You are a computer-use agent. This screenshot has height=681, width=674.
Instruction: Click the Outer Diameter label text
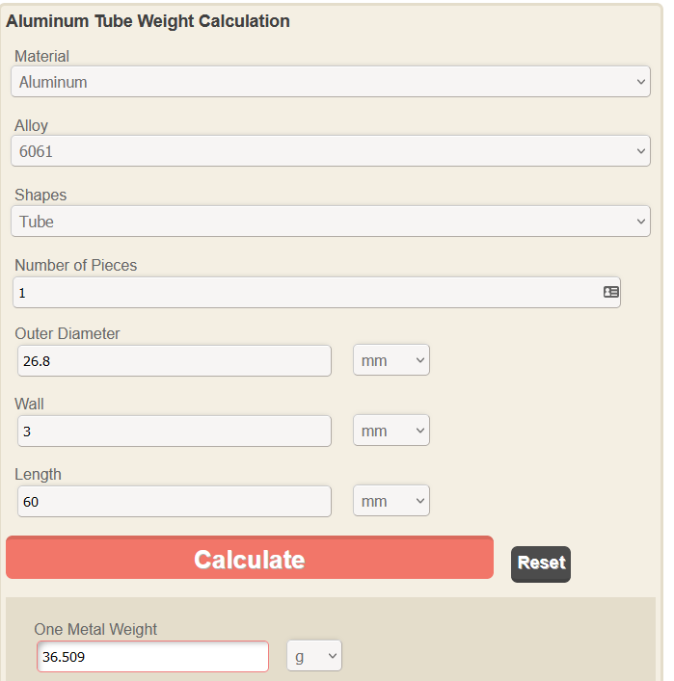pos(67,334)
